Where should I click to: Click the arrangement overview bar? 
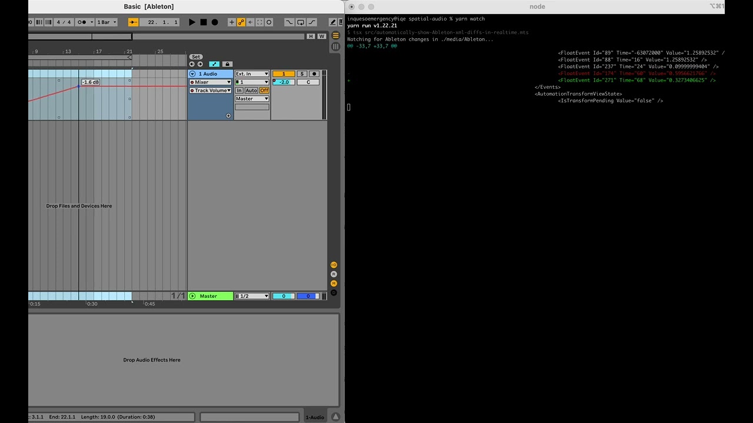[166, 36]
